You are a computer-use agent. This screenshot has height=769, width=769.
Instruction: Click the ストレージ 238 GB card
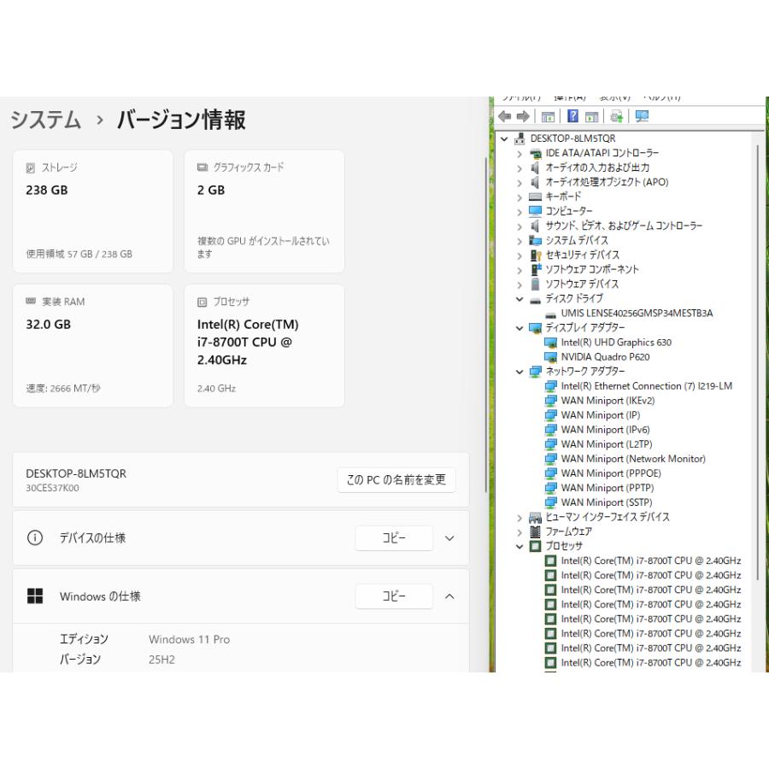pyautogui.click(x=92, y=211)
